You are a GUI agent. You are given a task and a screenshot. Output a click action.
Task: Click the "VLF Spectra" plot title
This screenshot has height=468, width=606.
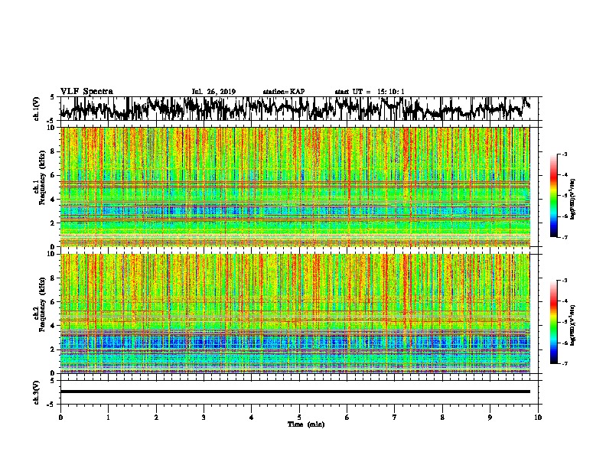pyautogui.click(x=86, y=91)
